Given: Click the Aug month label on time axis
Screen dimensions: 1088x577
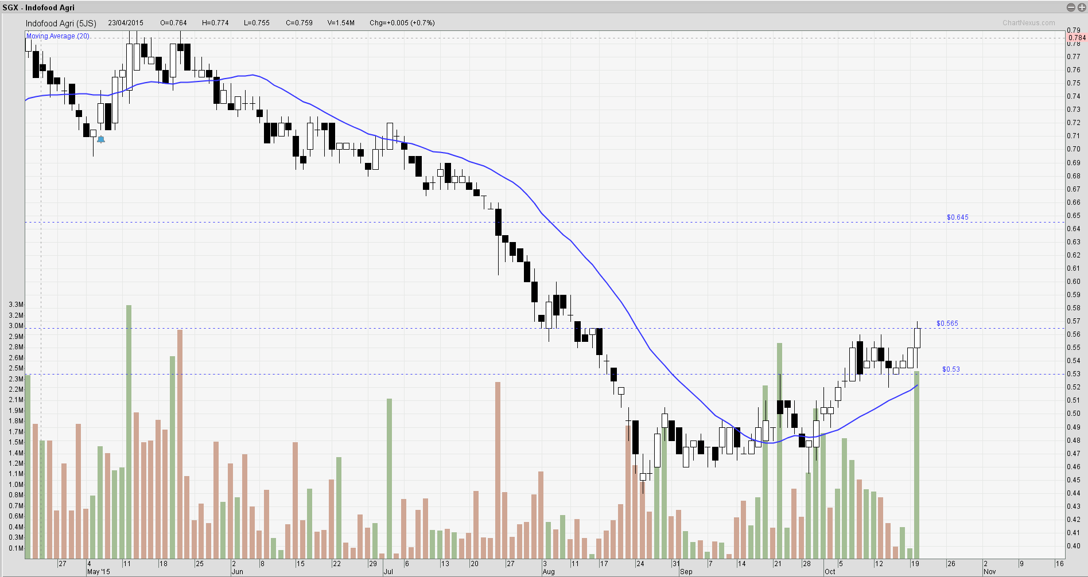Looking at the screenshot, I should (549, 572).
